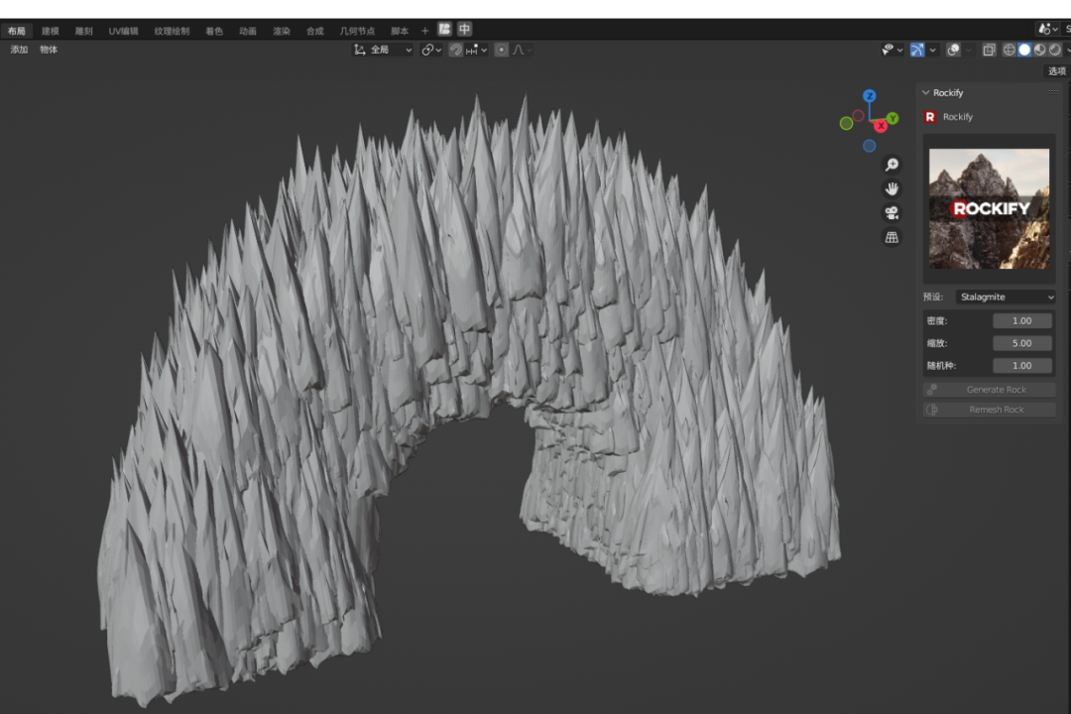Click the zoom magnifier icon in viewport

click(892, 165)
